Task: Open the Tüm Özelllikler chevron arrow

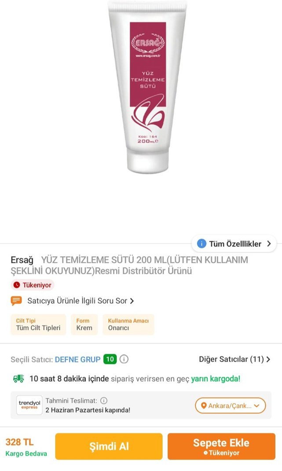Action: (x=269, y=243)
